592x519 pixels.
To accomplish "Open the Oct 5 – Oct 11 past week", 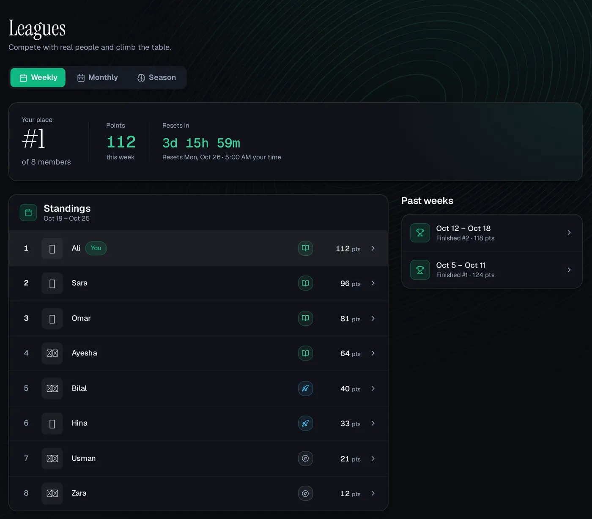I will (x=492, y=270).
